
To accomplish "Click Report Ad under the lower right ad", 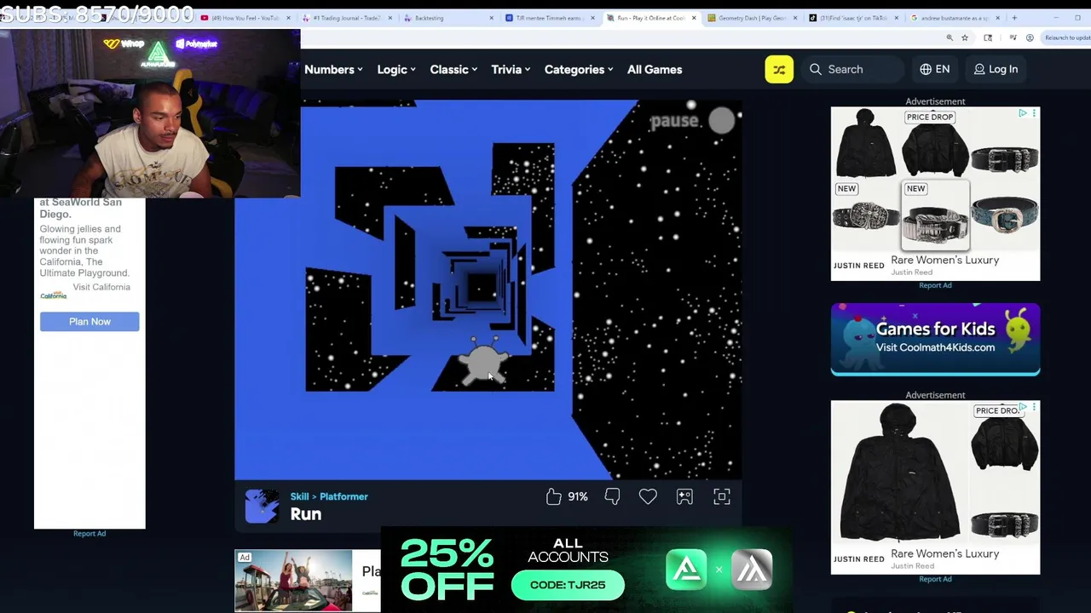I will click(935, 579).
